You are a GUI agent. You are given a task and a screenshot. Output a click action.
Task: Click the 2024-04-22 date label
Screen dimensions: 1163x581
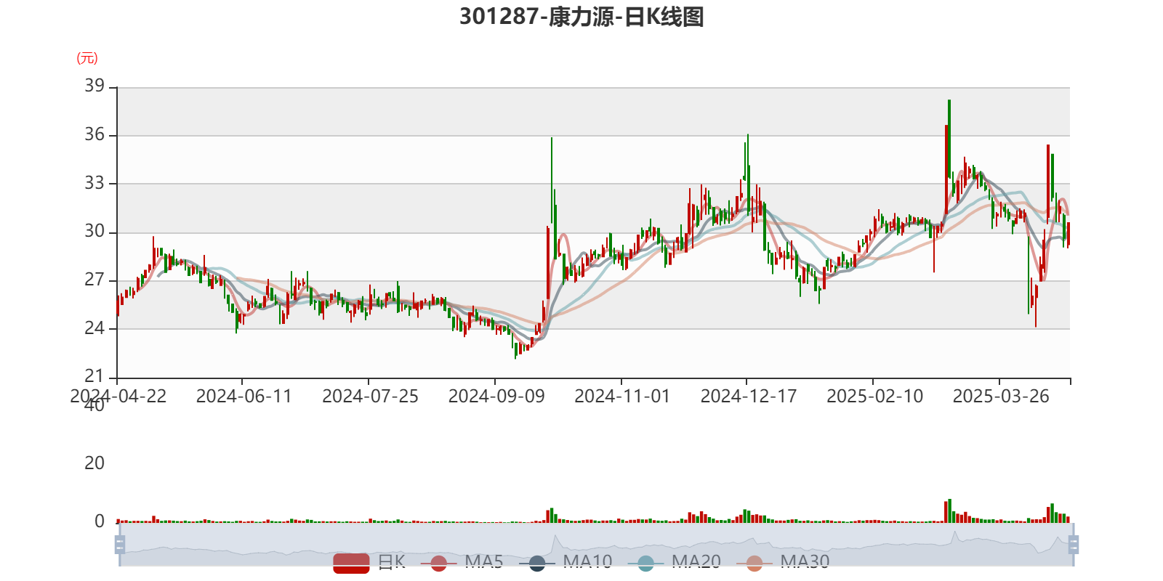click(118, 397)
